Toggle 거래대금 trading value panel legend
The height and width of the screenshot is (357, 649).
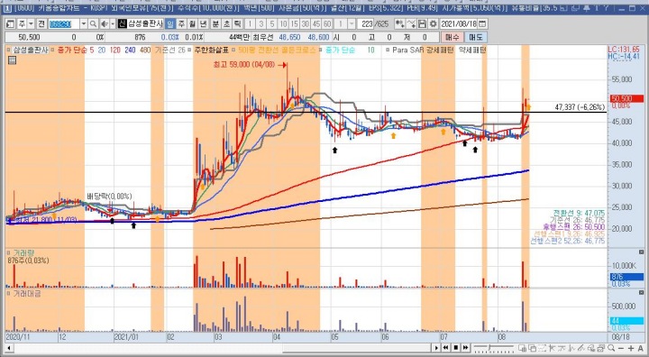pos(9,293)
